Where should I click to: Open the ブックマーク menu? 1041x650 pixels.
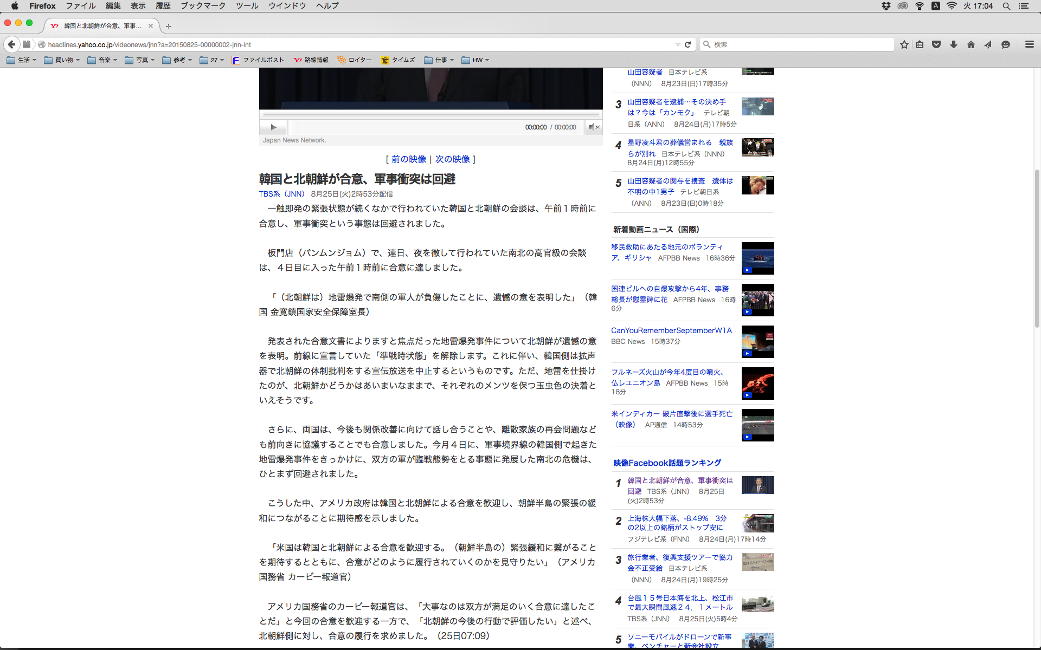pyautogui.click(x=203, y=6)
